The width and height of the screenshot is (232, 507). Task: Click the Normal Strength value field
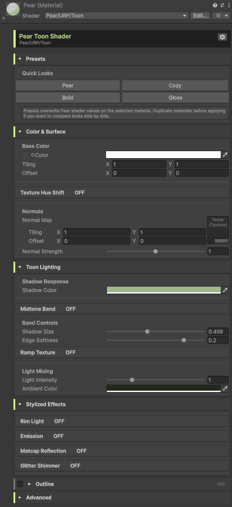pos(218,251)
